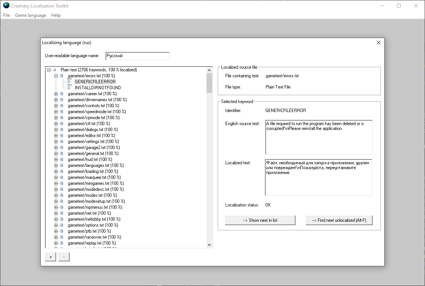This screenshot has width=425, height=286.
Task: Select the INSTALLDIRNOTFOUND keyword
Action: coord(98,88)
